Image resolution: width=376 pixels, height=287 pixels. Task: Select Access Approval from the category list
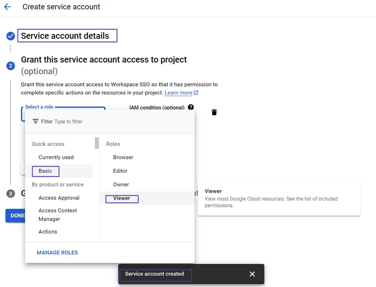59,198
